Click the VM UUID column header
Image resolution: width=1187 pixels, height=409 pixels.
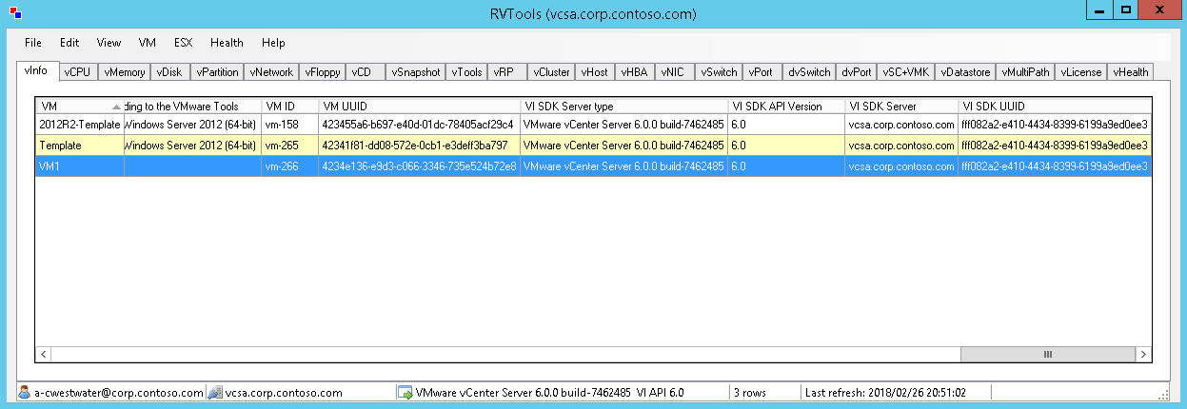click(x=420, y=107)
